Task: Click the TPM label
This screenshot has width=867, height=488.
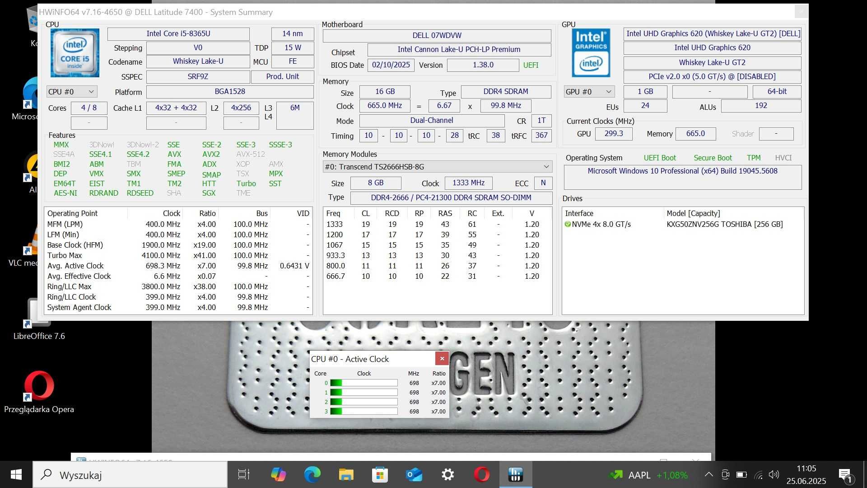Action: click(754, 158)
